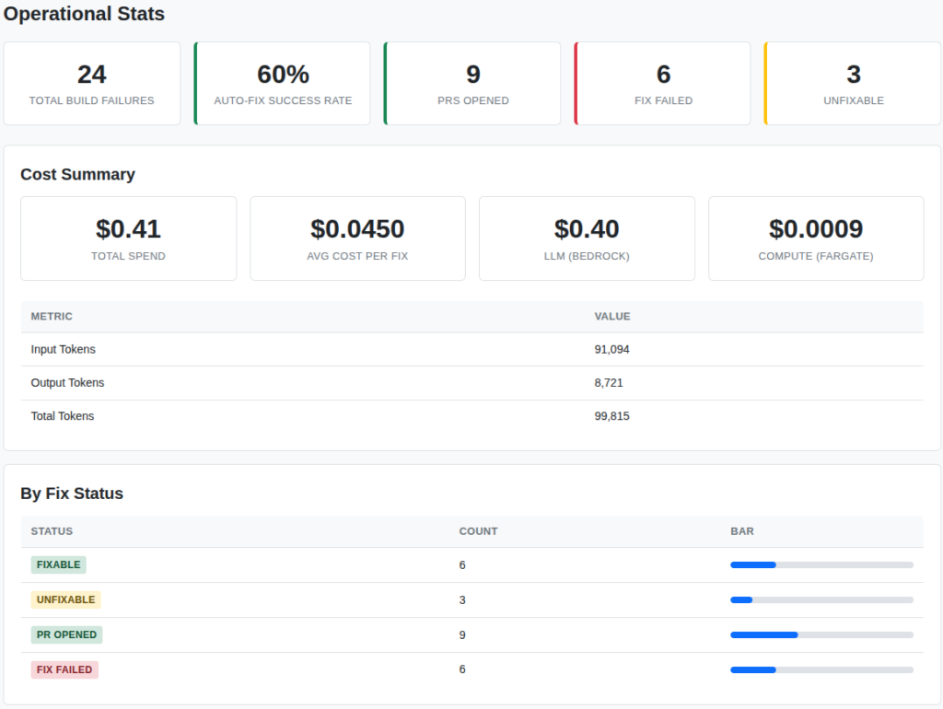This screenshot has width=943, height=709.
Task: Click the yellow UNFIXABLE status badge
Action: [x=65, y=599]
